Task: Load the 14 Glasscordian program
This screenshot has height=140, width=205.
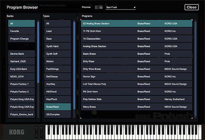Action: click(137, 38)
